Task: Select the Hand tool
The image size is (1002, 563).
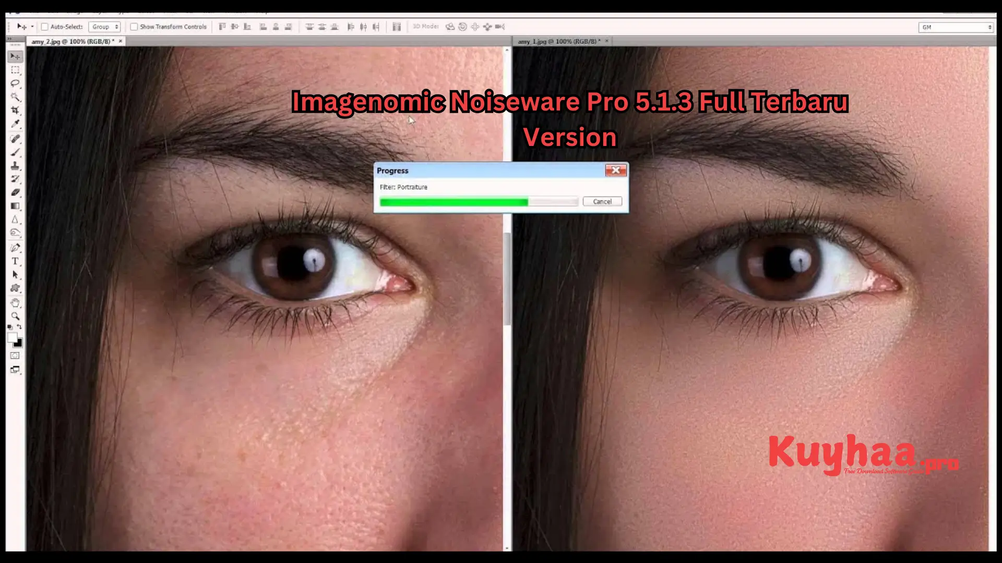Action: pyautogui.click(x=15, y=303)
